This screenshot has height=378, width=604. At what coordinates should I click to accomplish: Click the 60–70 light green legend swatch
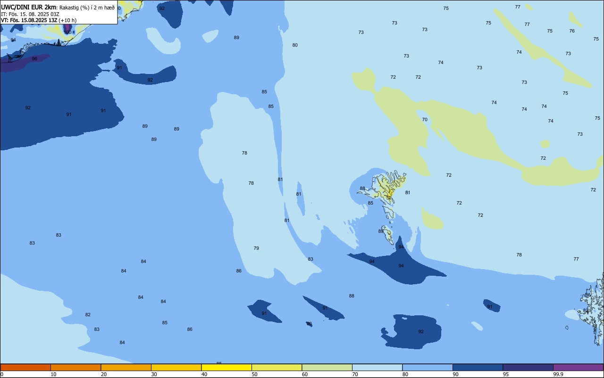click(327, 367)
